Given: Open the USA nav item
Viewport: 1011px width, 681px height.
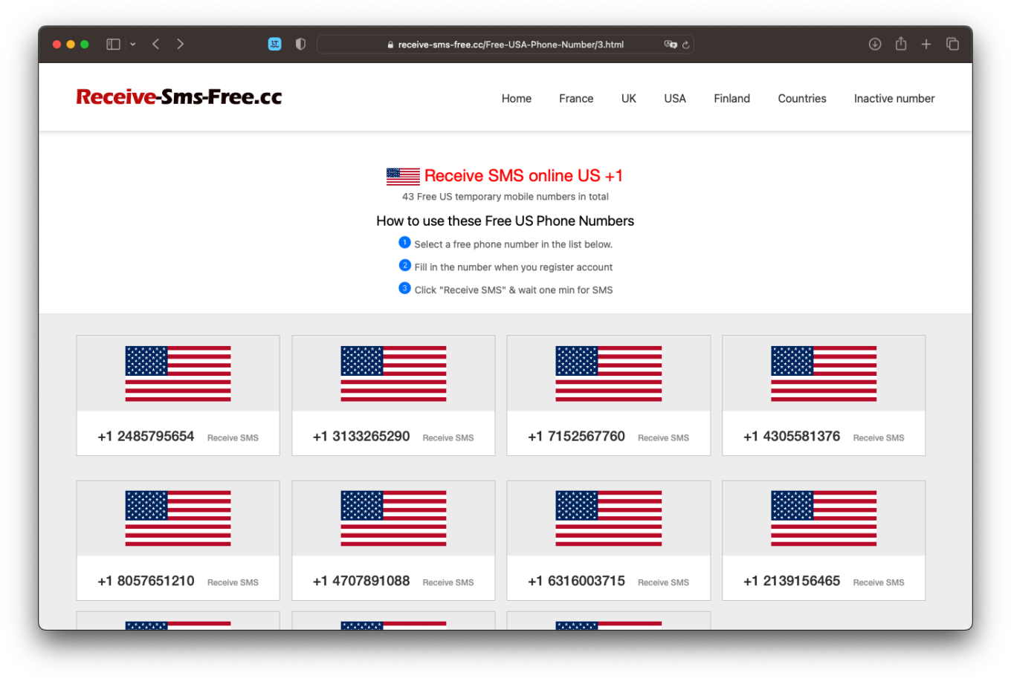Looking at the screenshot, I should coord(675,99).
